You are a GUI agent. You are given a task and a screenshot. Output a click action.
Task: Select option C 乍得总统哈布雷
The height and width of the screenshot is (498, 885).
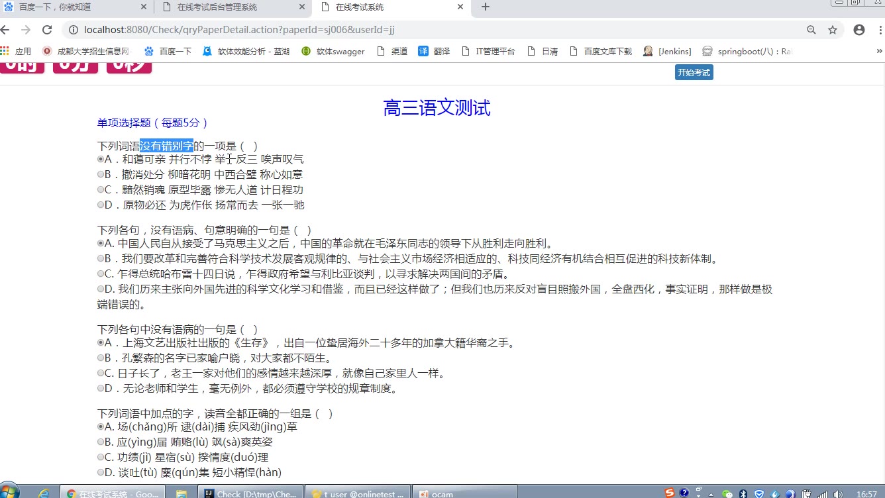[x=101, y=274]
